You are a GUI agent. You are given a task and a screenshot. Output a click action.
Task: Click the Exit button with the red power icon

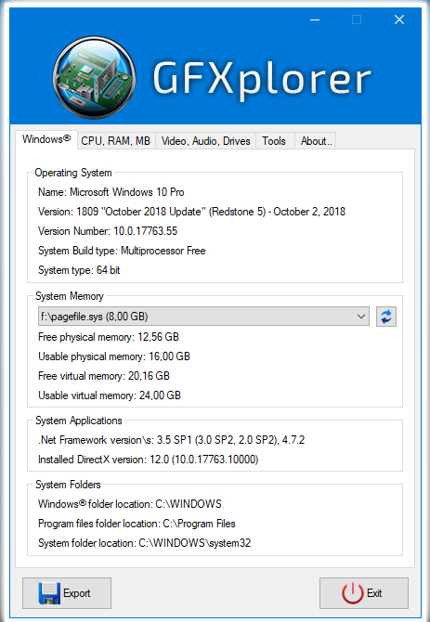coord(364,593)
